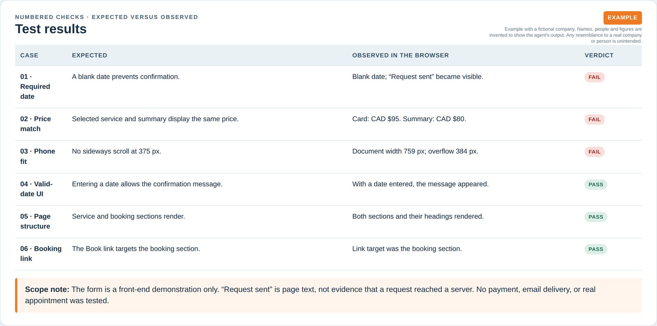Click "A blank date prevents confirmation."
This screenshot has width=657, height=326.
point(126,77)
